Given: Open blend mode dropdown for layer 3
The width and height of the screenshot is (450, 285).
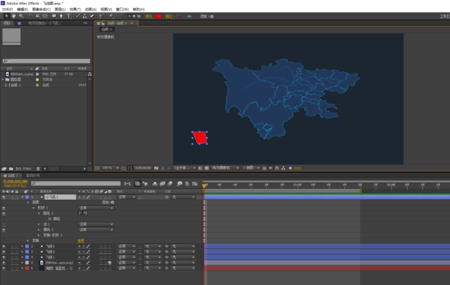Looking at the screenshot, I should 127,252.
